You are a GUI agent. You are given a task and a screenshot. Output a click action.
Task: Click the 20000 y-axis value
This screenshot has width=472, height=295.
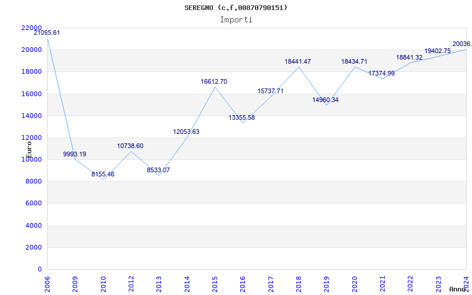tap(31, 50)
